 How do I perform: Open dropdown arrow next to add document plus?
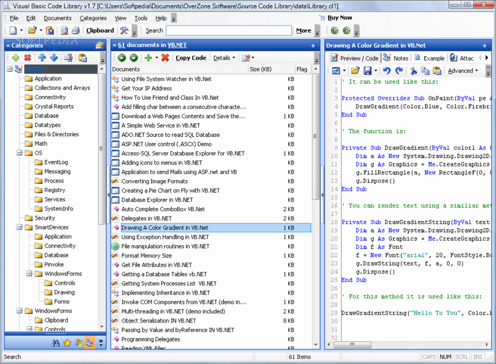(157, 58)
